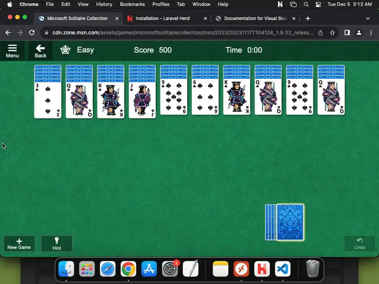Toggle the Chrome side panel
This screenshot has height=284, width=379.
(x=347, y=33)
